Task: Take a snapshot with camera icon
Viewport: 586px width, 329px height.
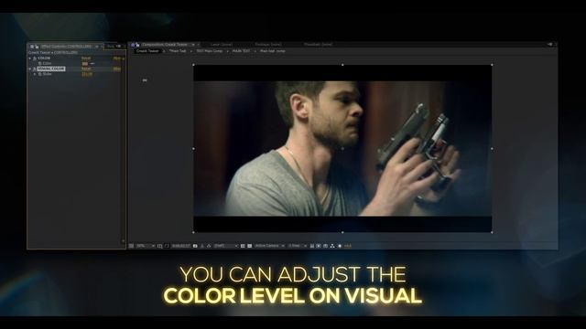Action: (x=195, y=246)
